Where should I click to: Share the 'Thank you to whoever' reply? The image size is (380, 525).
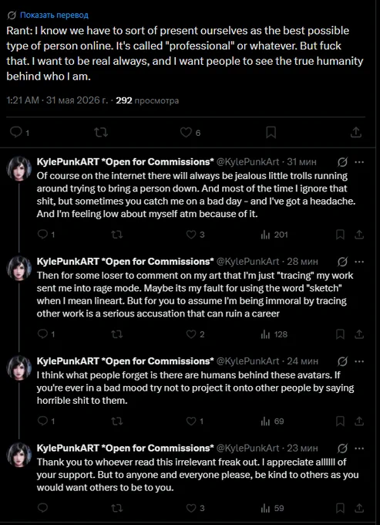click(x=359, y=508)
